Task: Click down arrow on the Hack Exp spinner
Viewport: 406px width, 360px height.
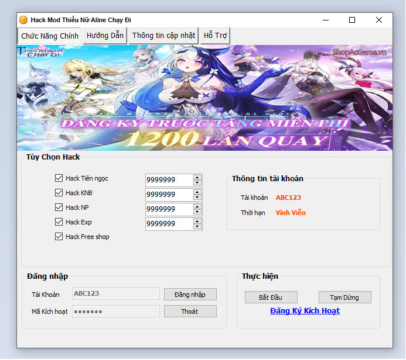Action: click(197, 227)
